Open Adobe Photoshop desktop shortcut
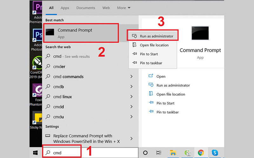254x158 pixels. coord(36,40)
